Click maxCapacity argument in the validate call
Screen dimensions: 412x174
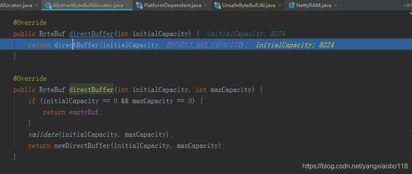click(x=145, y=135)
